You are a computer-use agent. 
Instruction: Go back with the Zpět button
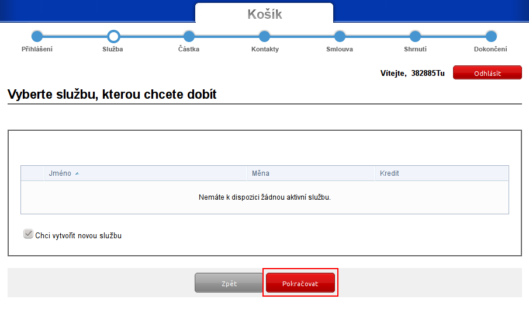[x=229, y=283]
